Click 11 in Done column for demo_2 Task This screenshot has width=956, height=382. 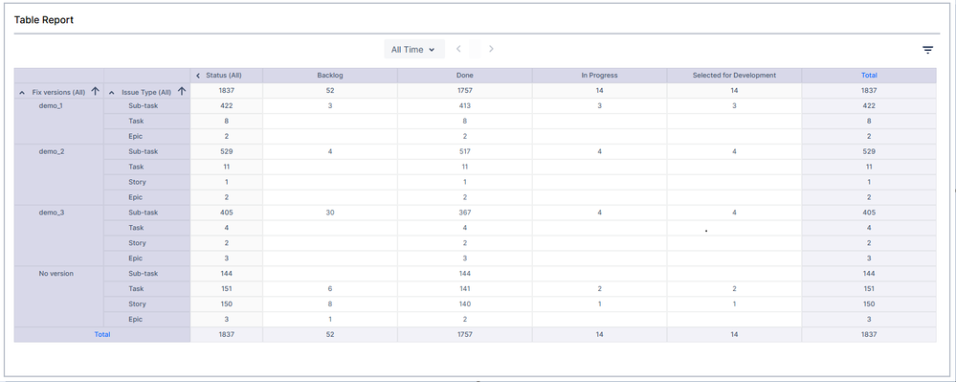coord(464,167)
